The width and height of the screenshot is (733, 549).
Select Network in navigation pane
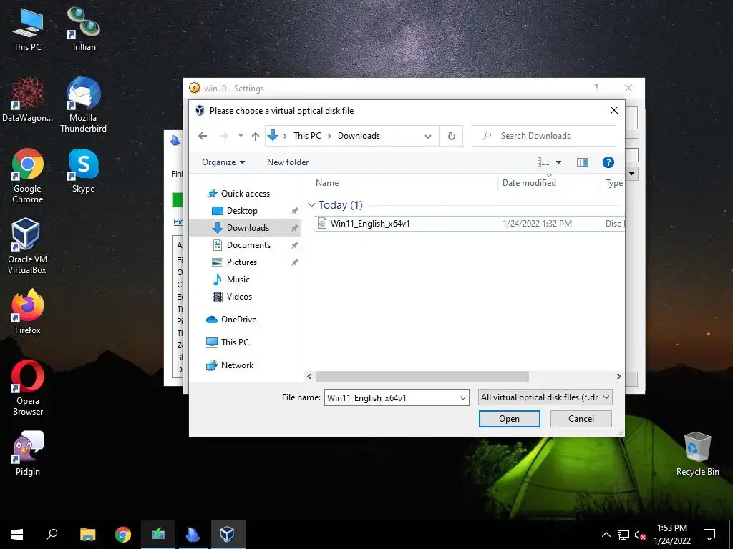pos(237,365)
